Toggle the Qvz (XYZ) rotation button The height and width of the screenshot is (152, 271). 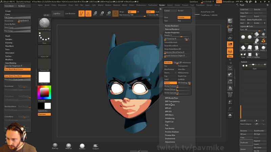pyautogui.click(x=230, y=56)
